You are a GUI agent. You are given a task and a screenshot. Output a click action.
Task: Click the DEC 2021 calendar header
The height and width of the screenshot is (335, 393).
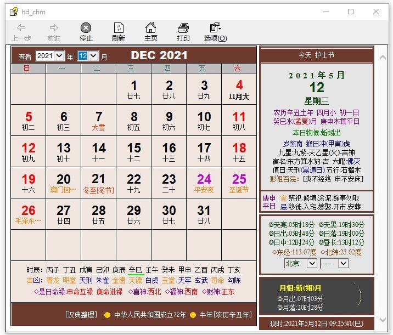click(x=159, y=55)
